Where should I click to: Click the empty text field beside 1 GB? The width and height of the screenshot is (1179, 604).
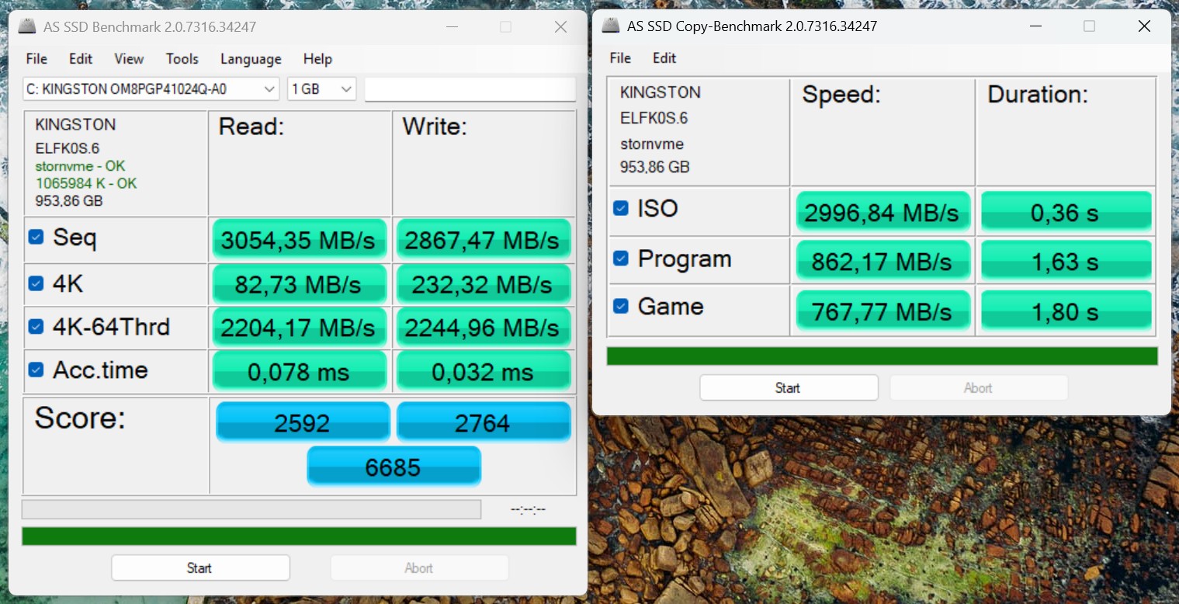coord(470,89)
